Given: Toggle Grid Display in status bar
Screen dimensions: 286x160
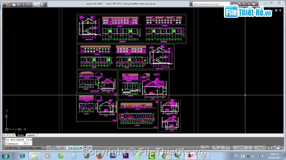Looking at the screenshot, I should point(53,148).
